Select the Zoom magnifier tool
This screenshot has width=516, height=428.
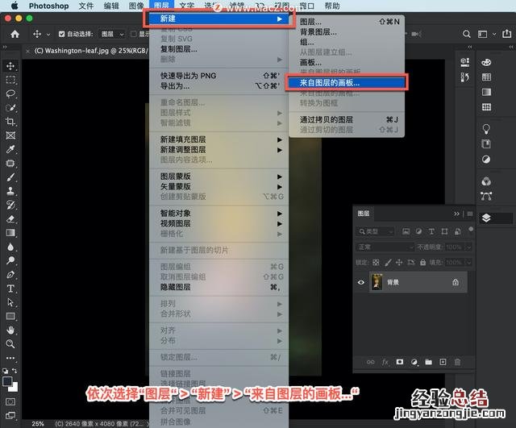pyautogui.click(x=10, y=343)
